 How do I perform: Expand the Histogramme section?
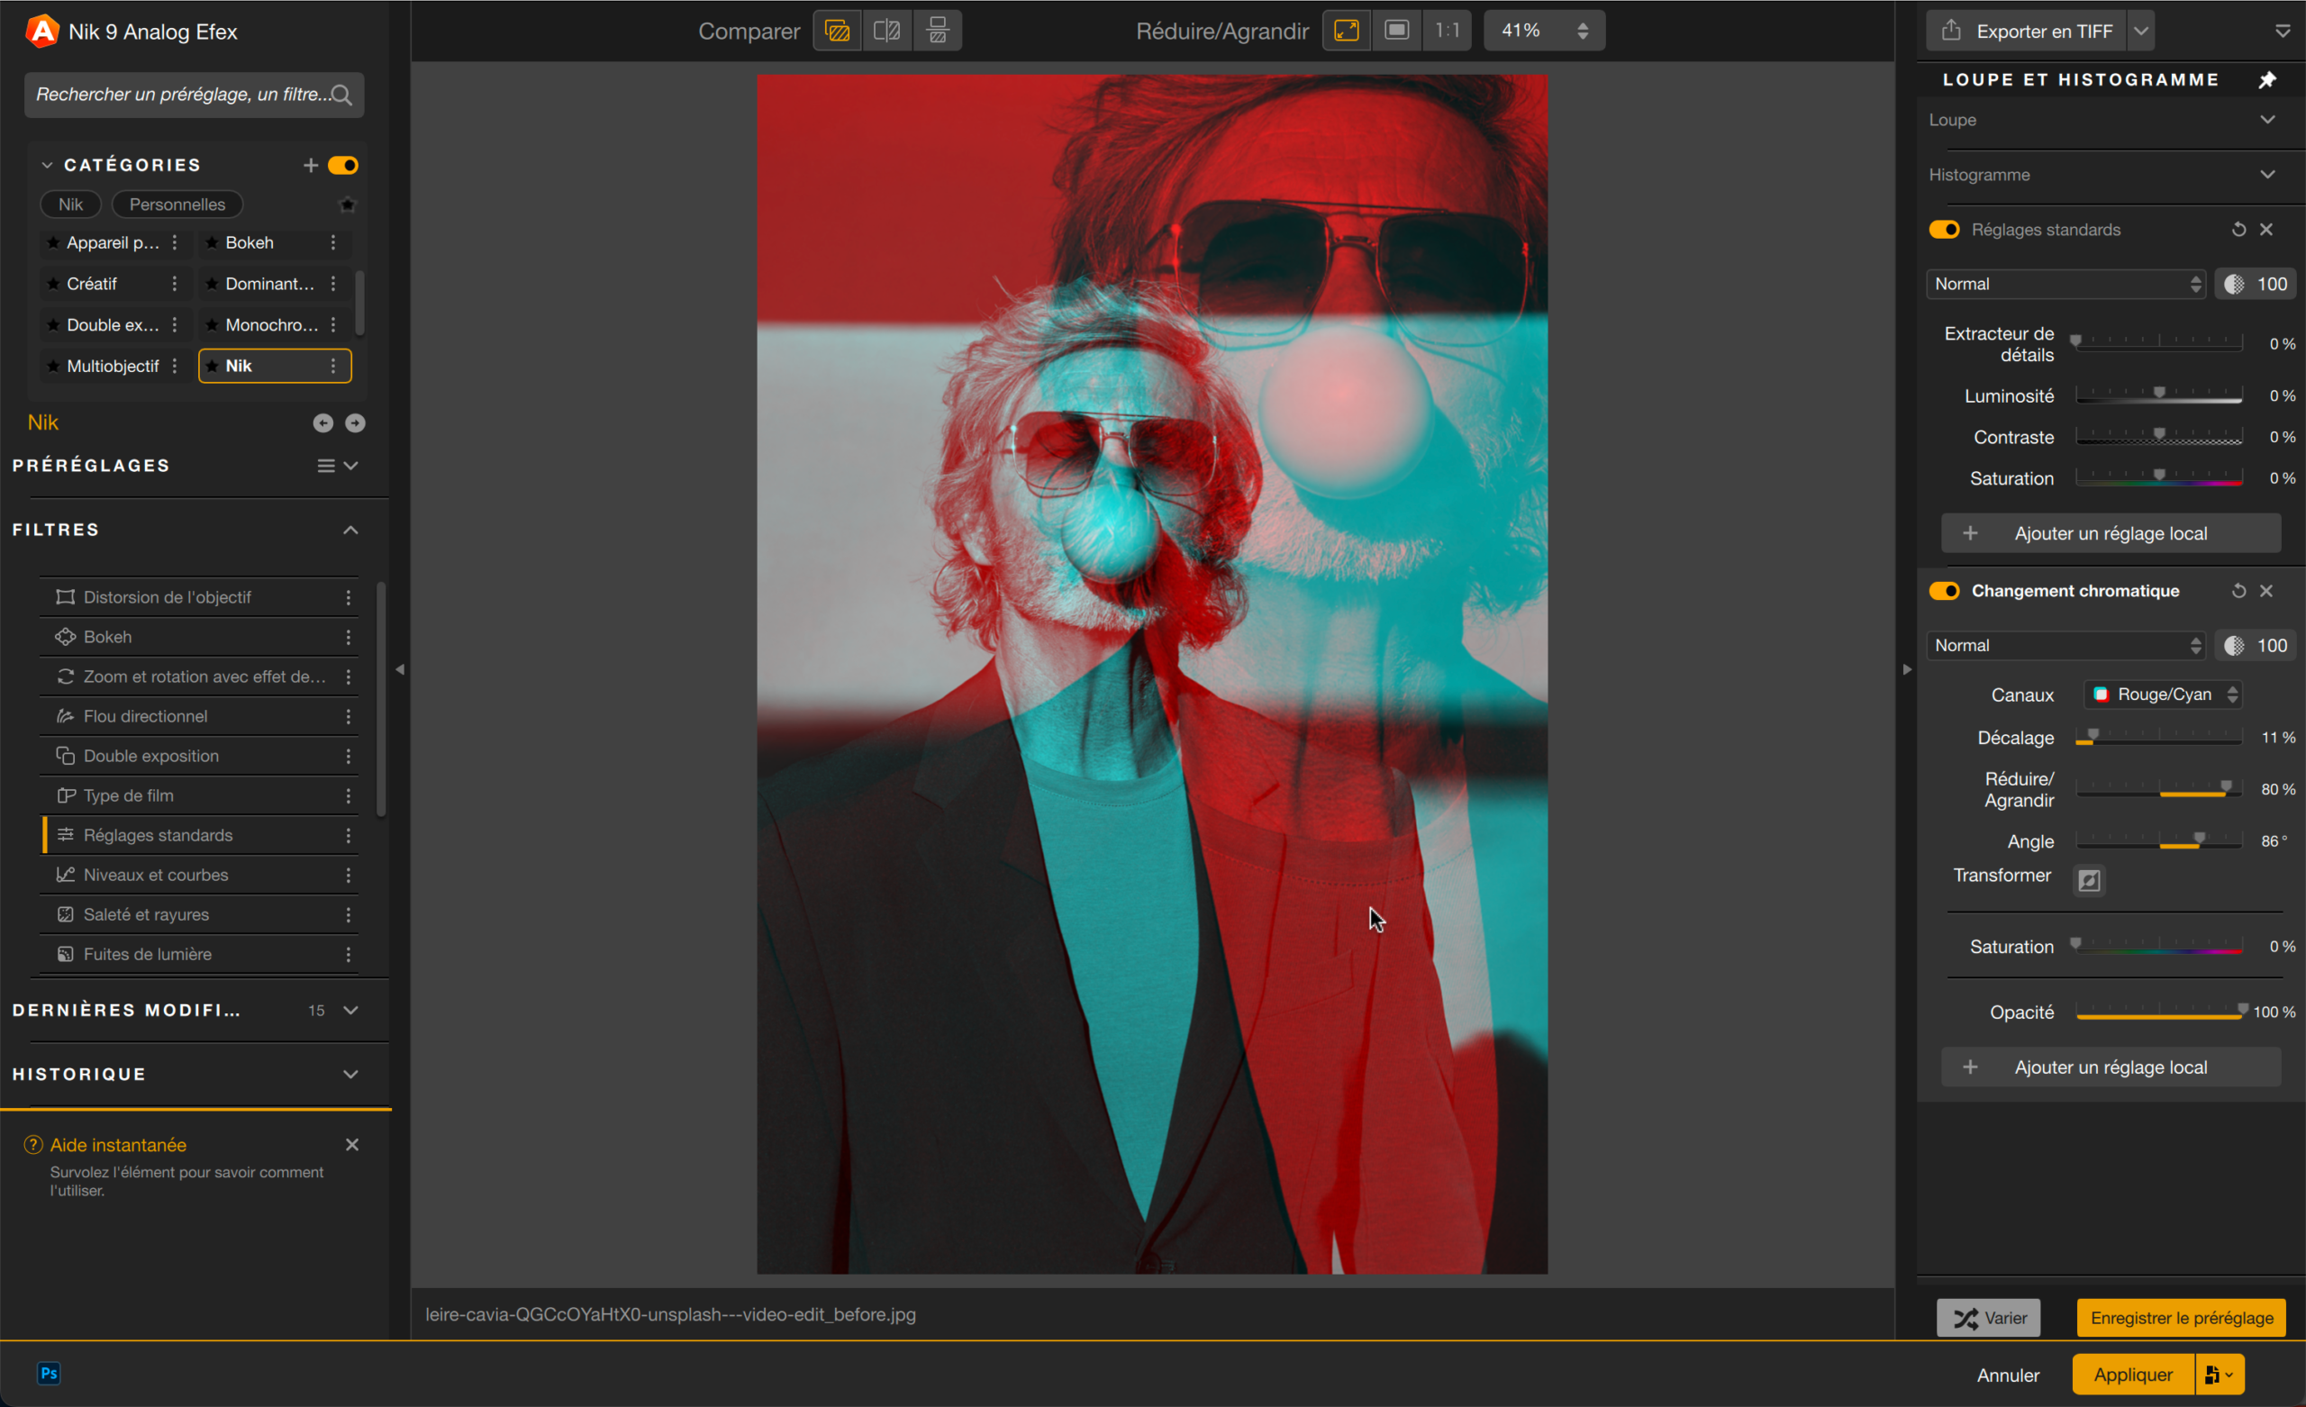(2265, 174)
